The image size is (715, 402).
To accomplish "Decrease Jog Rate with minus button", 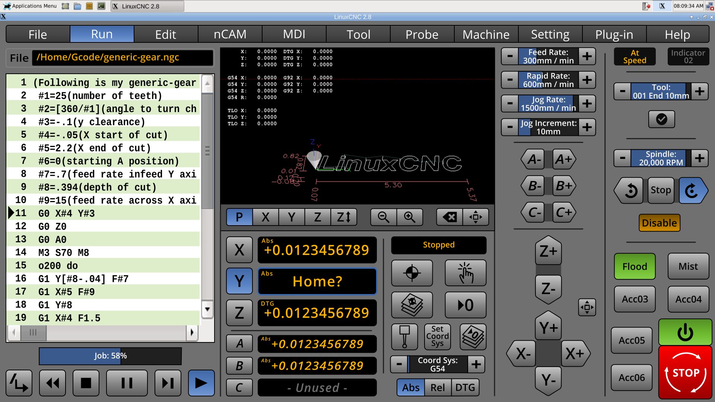I will [x=510, y=104].
